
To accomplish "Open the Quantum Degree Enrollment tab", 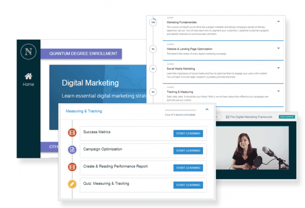I will (83, 54).
